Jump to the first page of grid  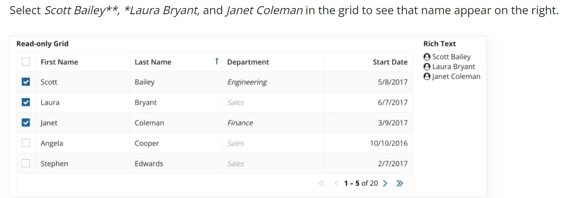click(x=322, y=183)
